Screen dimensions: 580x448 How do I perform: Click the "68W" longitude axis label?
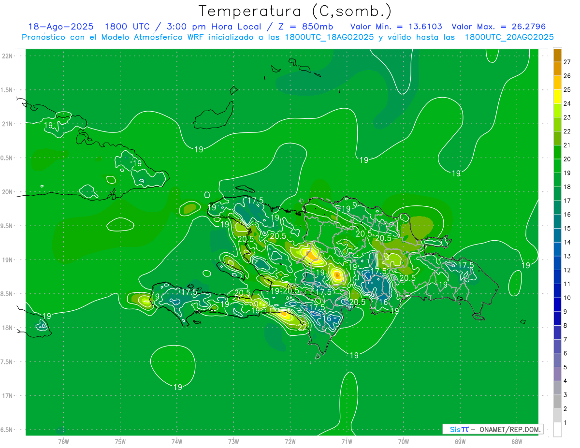(x=517, y=441)
